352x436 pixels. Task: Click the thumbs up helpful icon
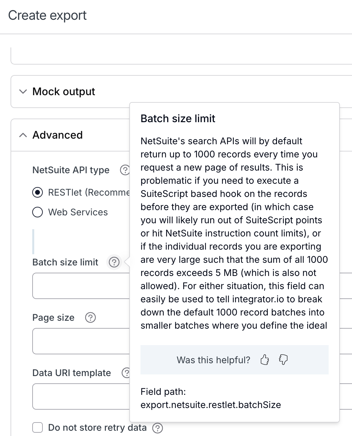pos(264,360)
